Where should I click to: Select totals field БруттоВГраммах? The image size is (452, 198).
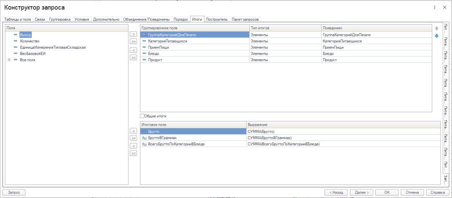(193, 138)
